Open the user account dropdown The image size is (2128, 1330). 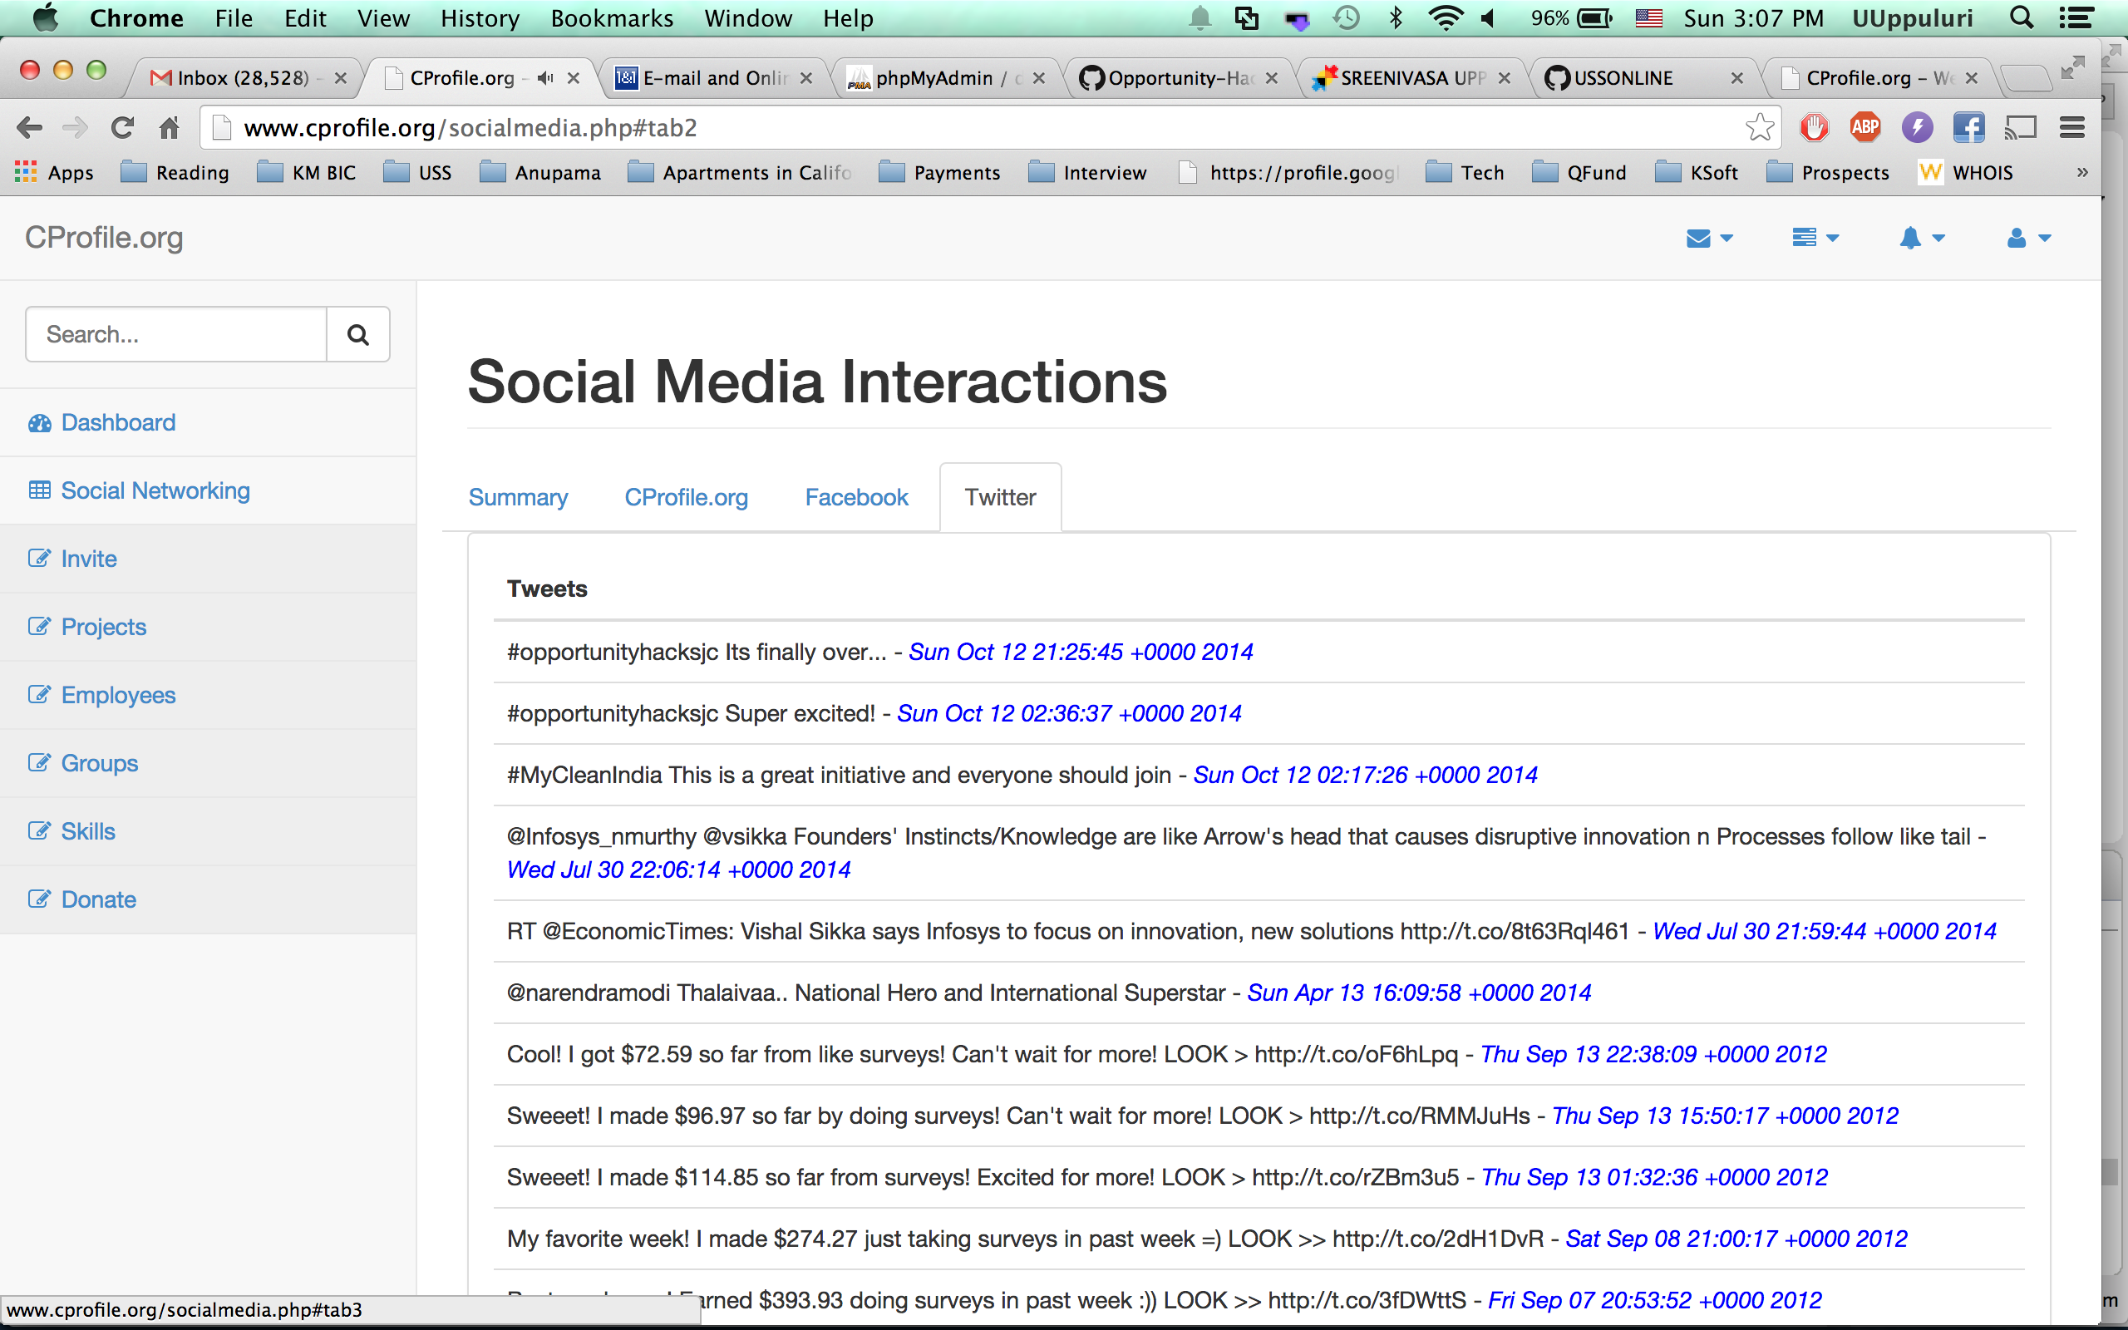pos(2027,239)
